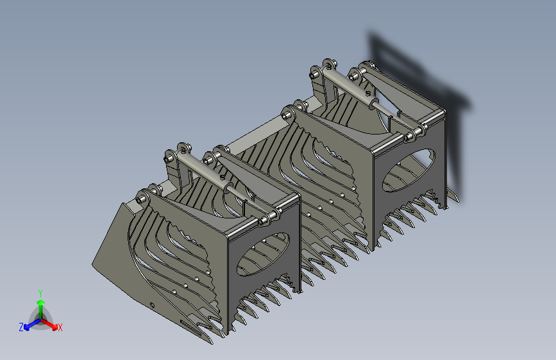Click the blue Z axis of the triad
Viewport: 556px width, 360px height.
(32, 325)
